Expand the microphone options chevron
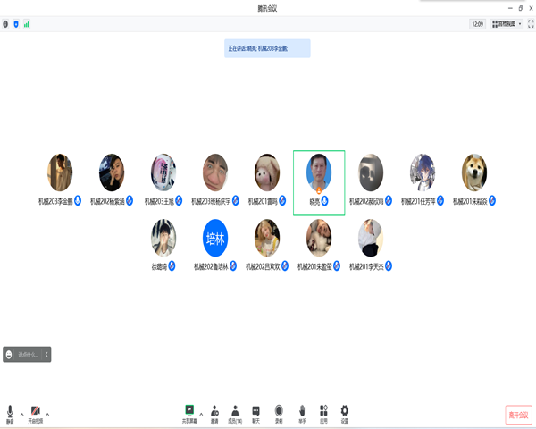This screenshot has height=429, width=536. click(21, 415)
